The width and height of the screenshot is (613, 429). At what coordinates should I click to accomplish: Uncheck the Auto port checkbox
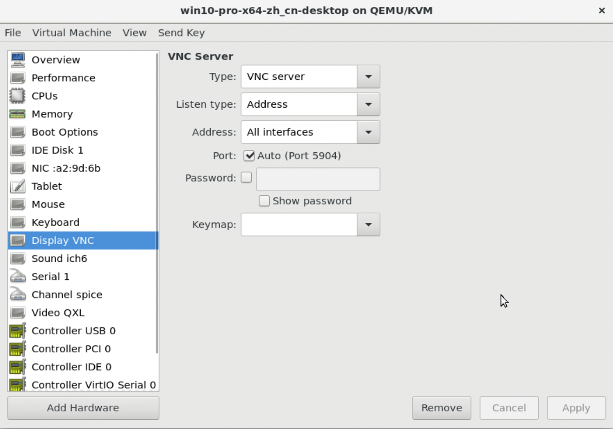pos(249,156)
